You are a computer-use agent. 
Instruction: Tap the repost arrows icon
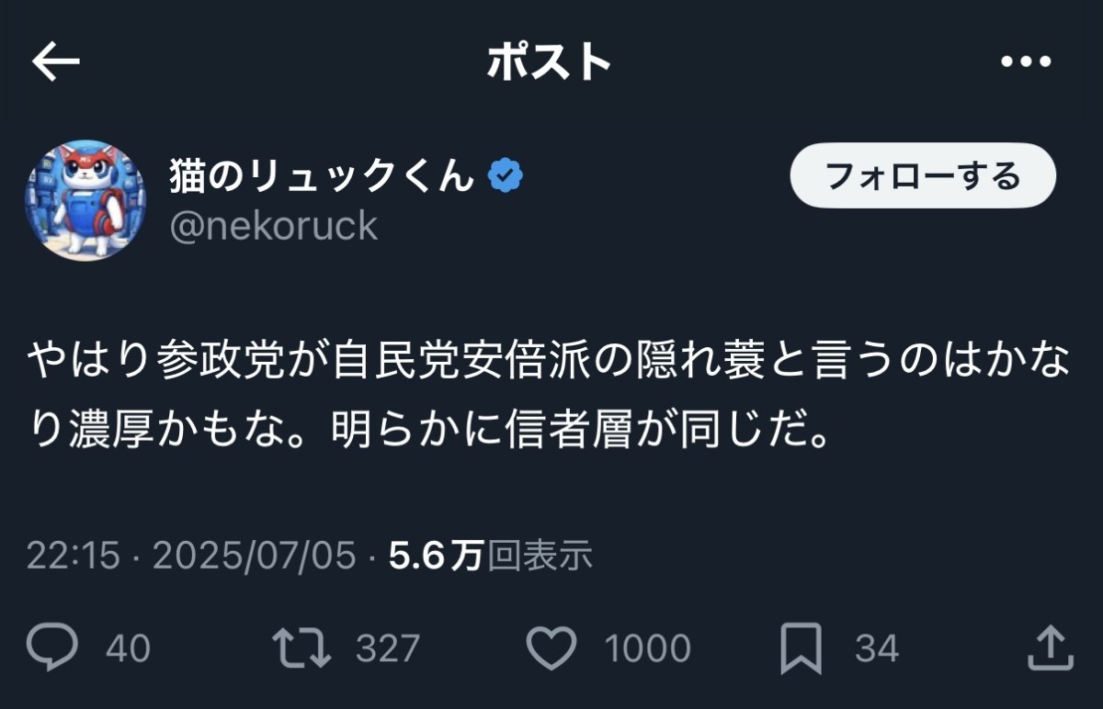pyautogui.click(x=302, y=648)
